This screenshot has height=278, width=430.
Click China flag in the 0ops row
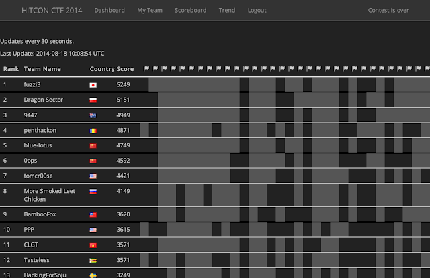93,161
